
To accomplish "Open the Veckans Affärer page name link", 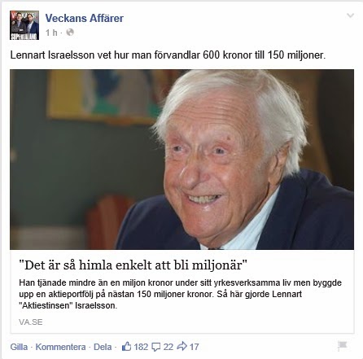I will pos(84,18).
